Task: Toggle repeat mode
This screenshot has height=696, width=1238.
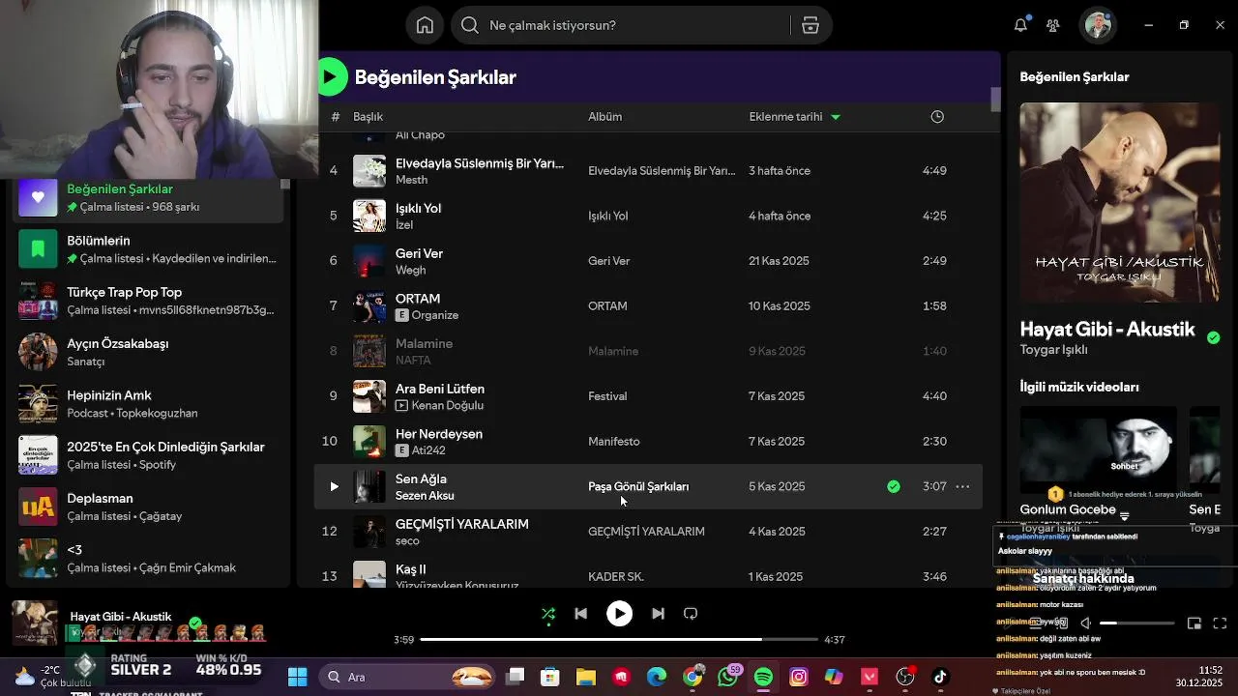Action: pyautogui.click(x=691, y=614)
